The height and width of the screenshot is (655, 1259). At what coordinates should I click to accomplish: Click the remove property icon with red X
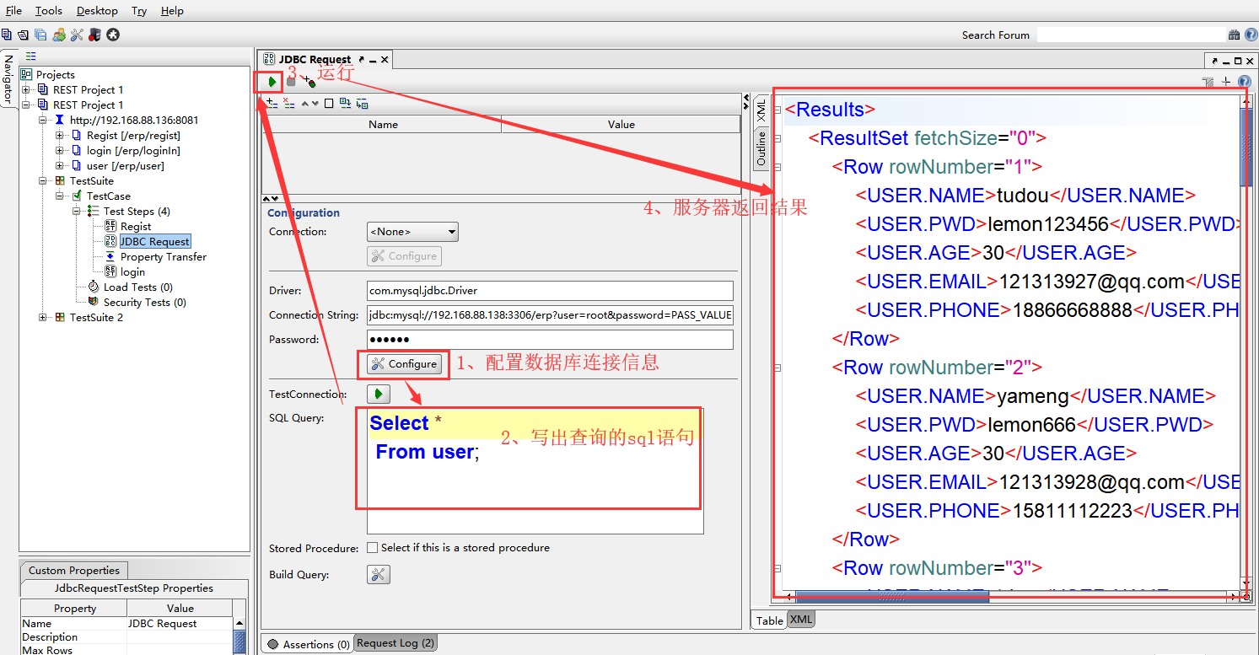pos(289,103)
